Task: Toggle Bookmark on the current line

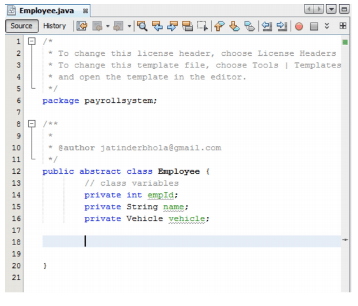Action: pos(249,26)
